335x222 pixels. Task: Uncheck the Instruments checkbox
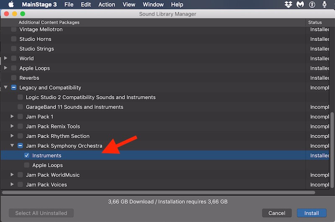click(x=27, y=155)
